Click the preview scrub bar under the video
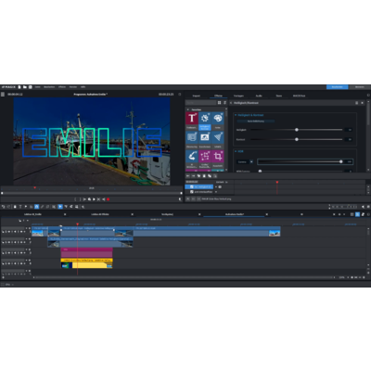The width and height of the screenshot is (371, 371). (92, 193)
